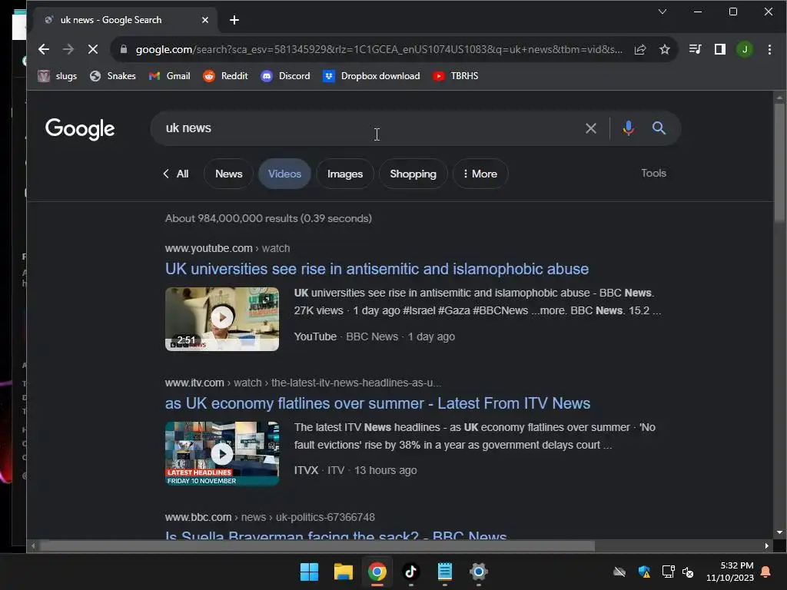Open the Discord bookmark
Screen dimensions: 787x590
(286, 76)
